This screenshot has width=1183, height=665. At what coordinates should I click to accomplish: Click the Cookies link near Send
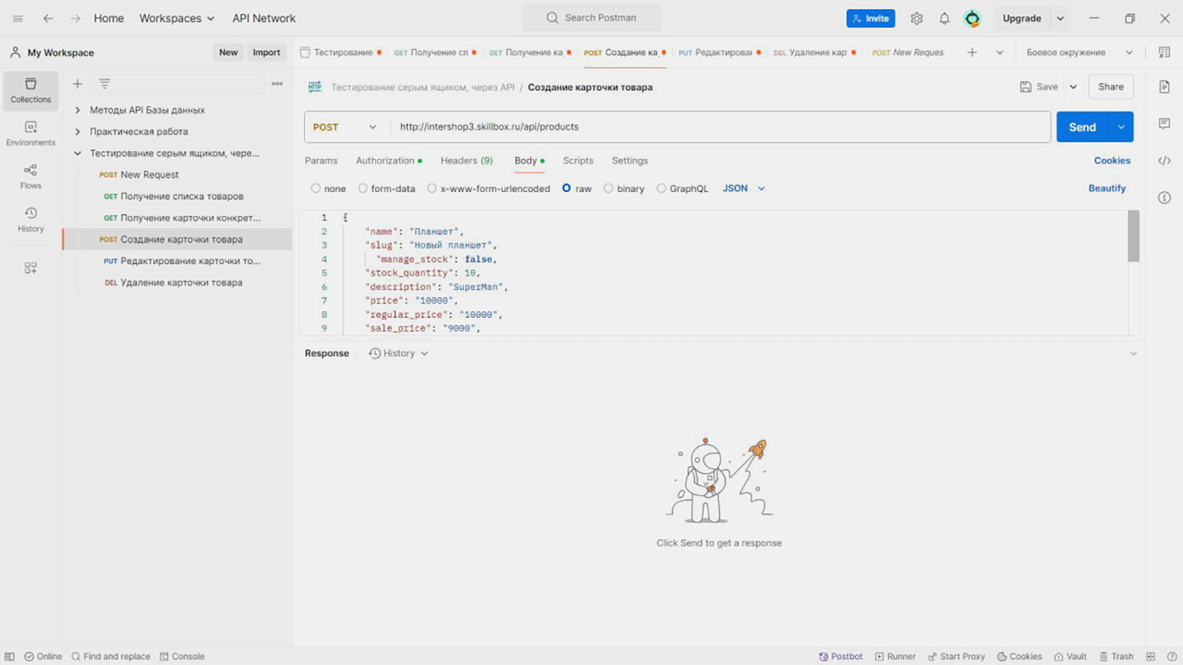pos(1112,160)
